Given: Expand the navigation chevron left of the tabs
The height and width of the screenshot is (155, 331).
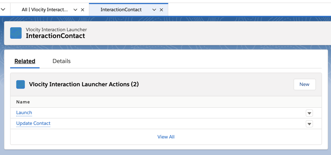Looking at the screenshot, I should (3, 10).
